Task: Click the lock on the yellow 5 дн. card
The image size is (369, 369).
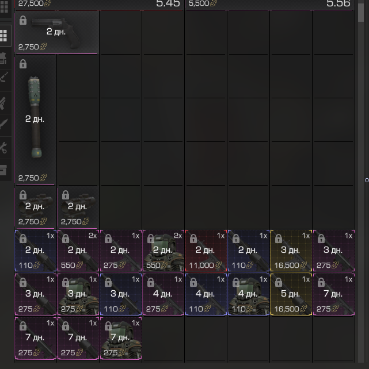Action: 279,282
